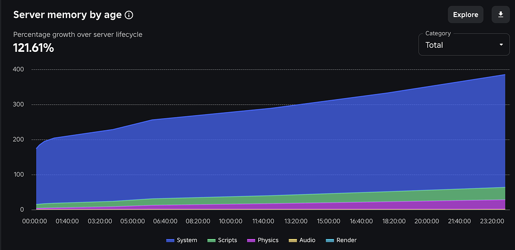Image resolution: width=515 pixels, height=250 pixels.
Task: Click the 23:20:00 time axis marker
Action: click(492, 221)
